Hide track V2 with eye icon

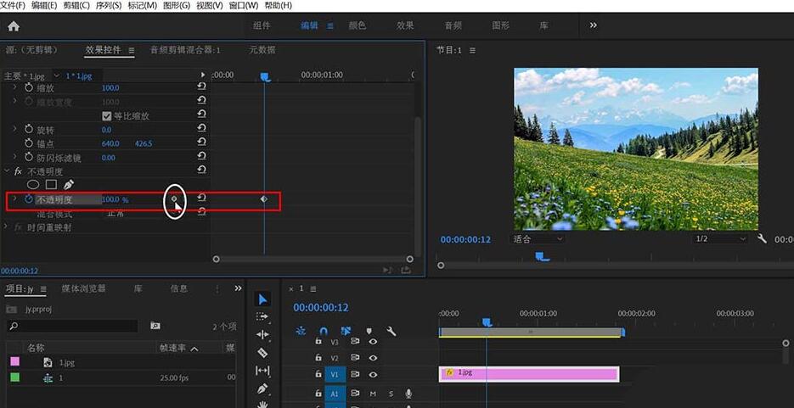373,358
